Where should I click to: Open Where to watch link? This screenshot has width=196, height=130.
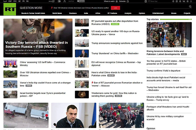click(109, 1)
